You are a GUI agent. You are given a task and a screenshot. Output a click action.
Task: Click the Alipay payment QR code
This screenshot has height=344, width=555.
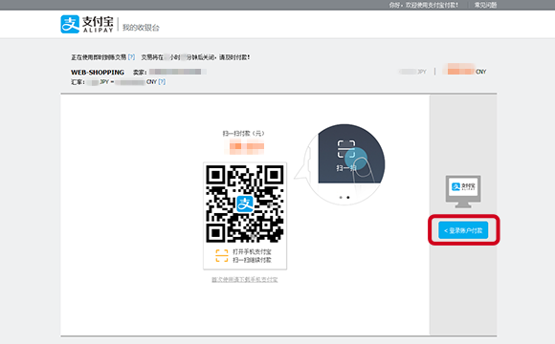(x=245, y=204)
